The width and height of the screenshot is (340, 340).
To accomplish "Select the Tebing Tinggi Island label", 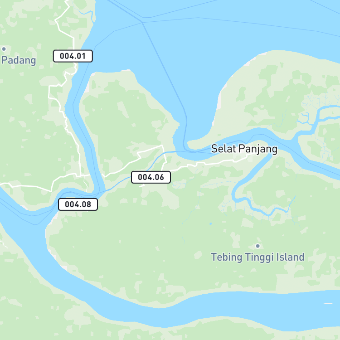I will click(257, 257).
